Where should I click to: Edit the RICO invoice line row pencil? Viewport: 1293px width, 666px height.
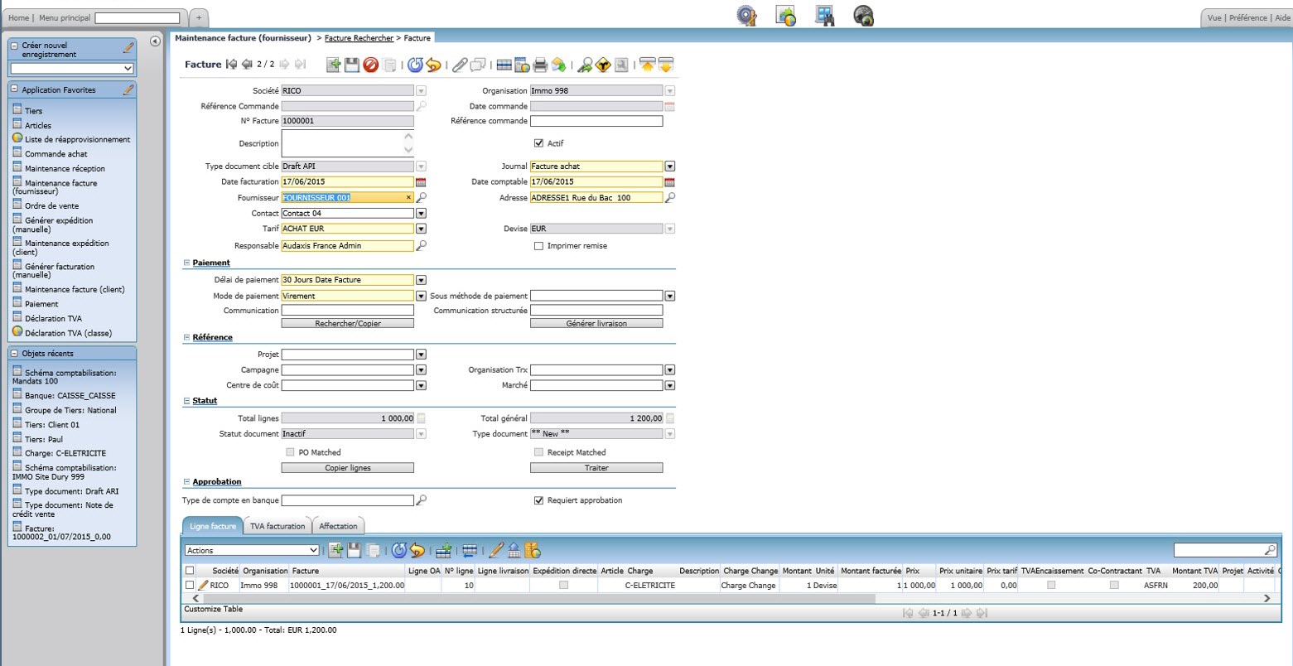point(203,586)
